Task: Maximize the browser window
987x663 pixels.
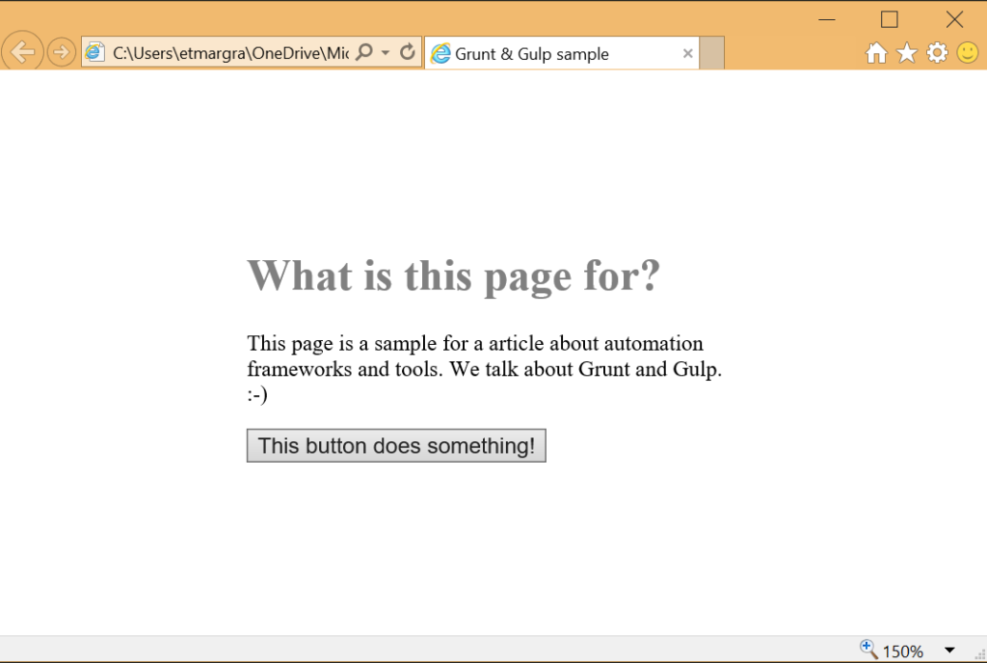Action: (890, 19)
